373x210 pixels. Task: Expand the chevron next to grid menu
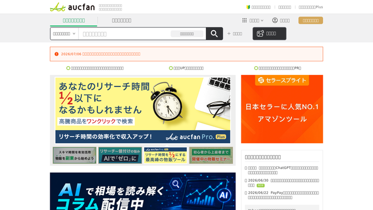point(262,21)
